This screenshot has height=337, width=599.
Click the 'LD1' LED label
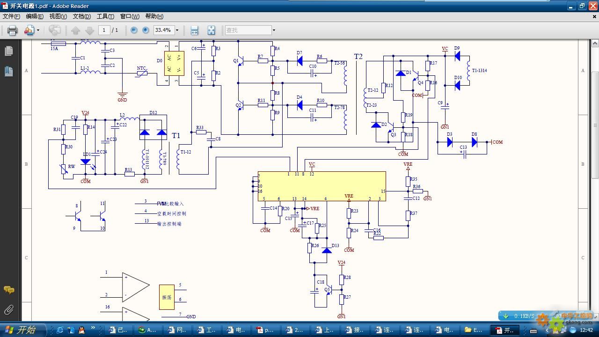(87, 154)
